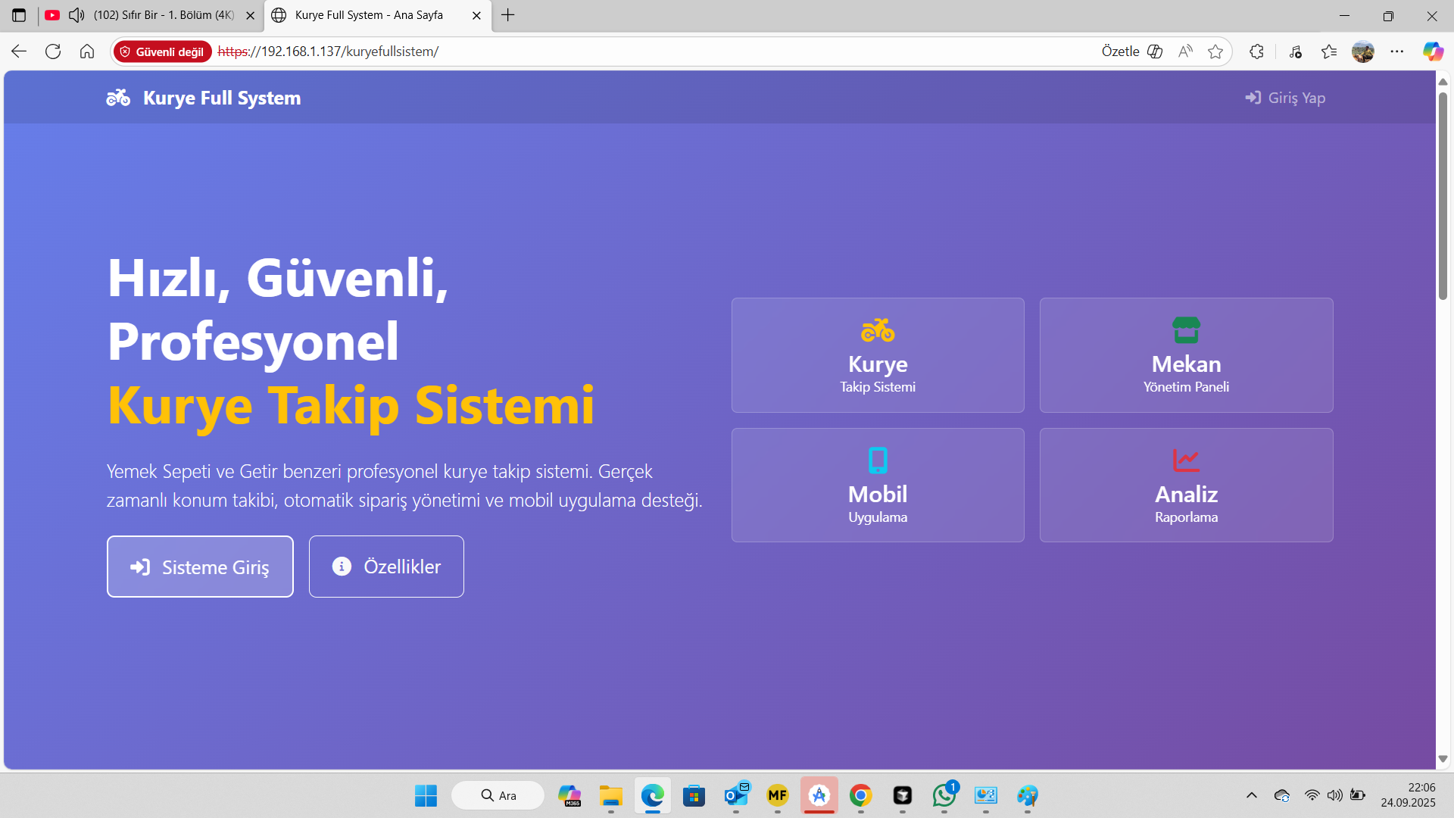Click the Giriş Yap link
The height and width of the screenshot is (818, 1454).
tap(1285, 97)
